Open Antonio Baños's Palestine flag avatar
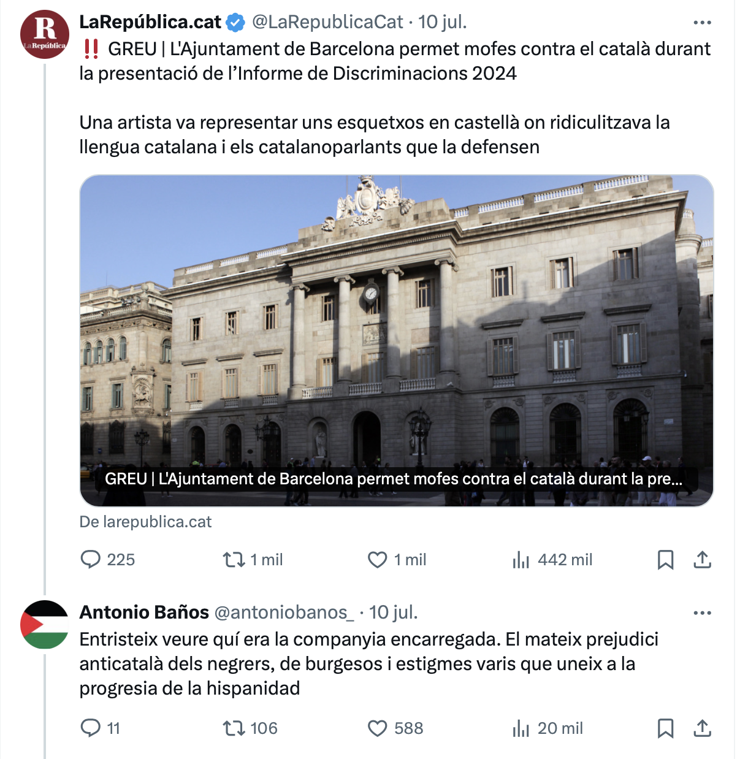Image resolution: width=748 pixels, height=759 pixels. click(44, 625)
